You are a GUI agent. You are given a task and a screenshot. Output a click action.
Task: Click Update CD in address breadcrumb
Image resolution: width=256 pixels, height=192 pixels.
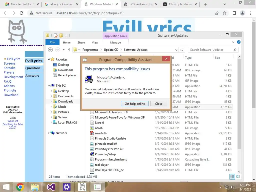click(x=111, y=50)
